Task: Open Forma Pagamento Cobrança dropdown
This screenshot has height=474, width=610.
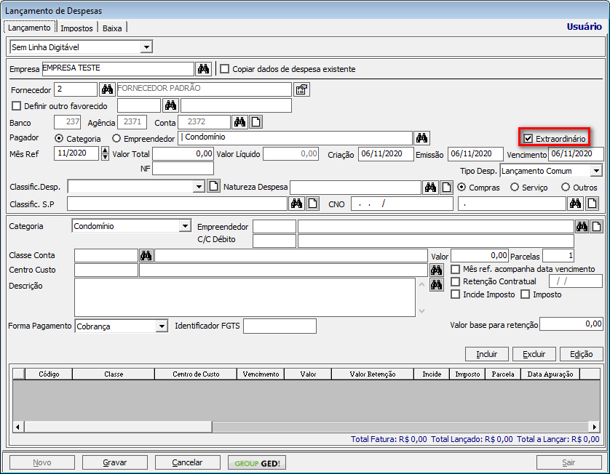Action: [162, 326]
